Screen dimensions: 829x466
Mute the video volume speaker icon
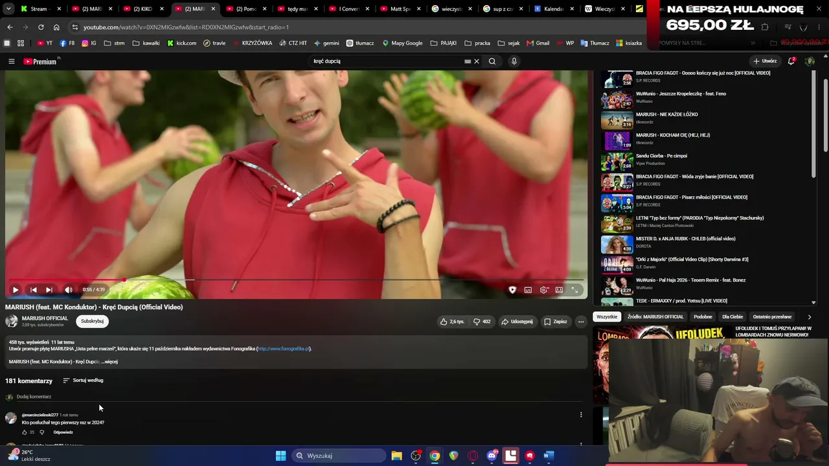pyautogui.click(x=69, y=290)
